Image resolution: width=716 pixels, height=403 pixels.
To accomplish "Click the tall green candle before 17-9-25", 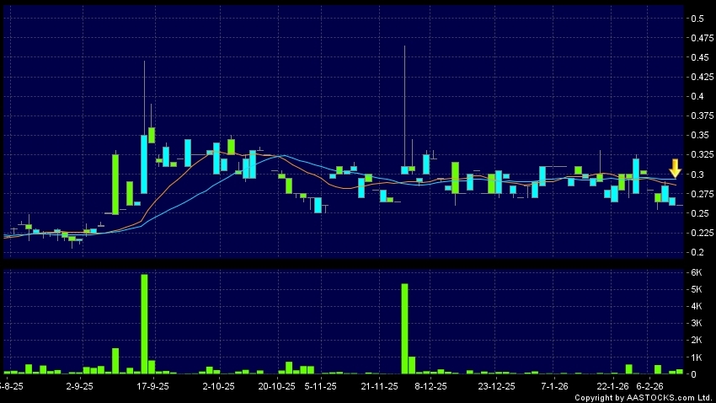I will 115,183.
